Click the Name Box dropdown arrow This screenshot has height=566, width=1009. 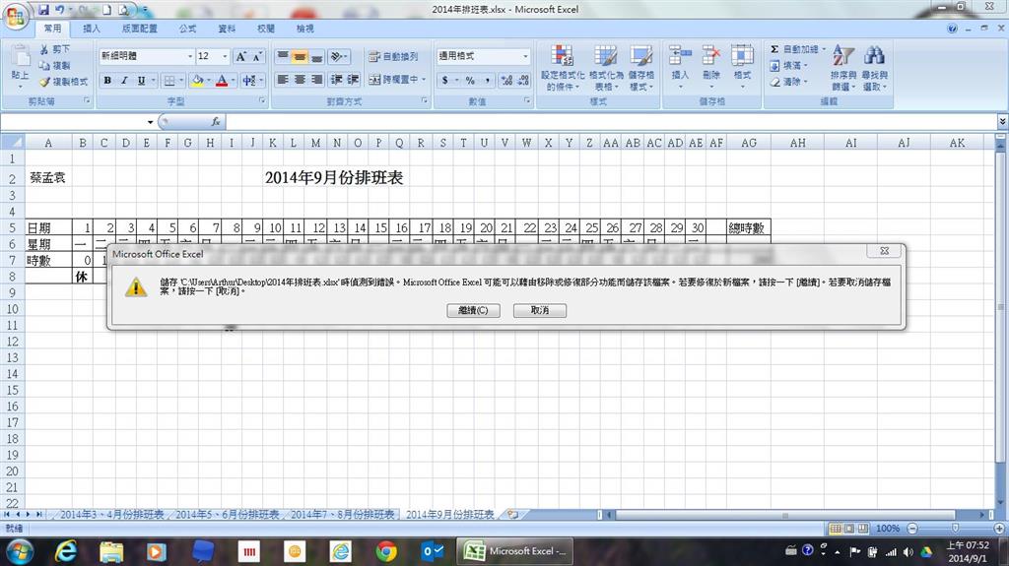(x=150, y=121)
